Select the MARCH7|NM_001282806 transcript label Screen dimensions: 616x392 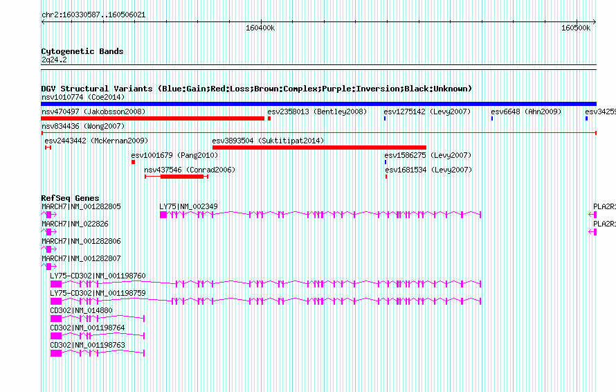[x=81, y=241]
